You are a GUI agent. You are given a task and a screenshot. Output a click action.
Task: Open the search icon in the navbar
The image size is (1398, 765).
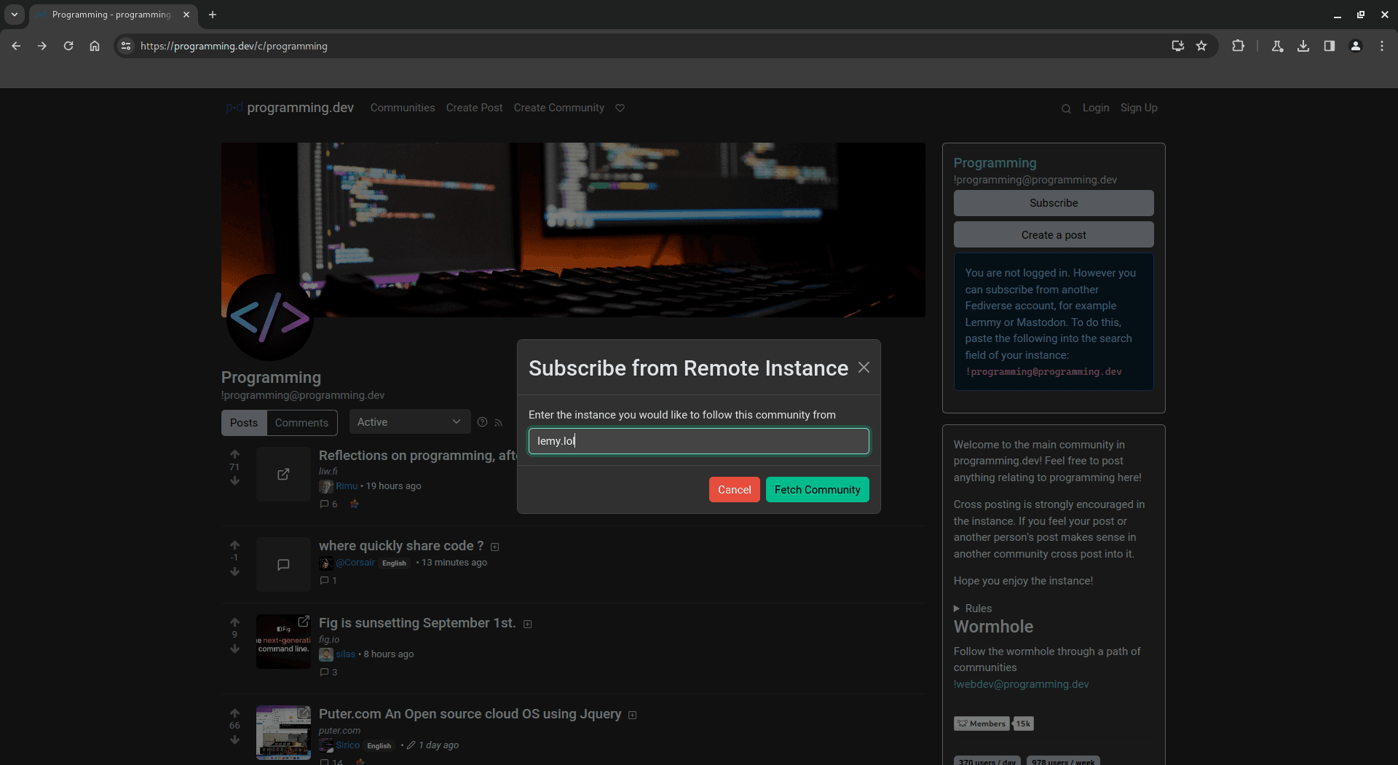pyautogui.click(x=1066, y=108)
